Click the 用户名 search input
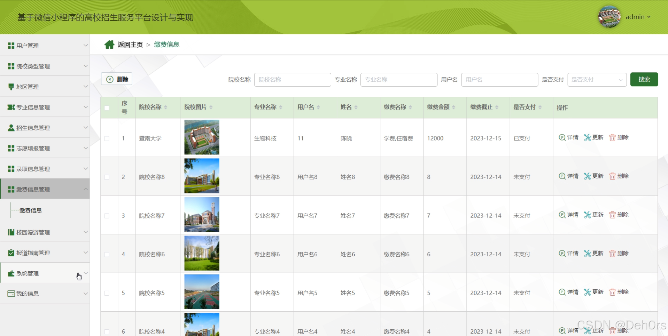Screen dimensions: 668x336 (x=499, y=80)
